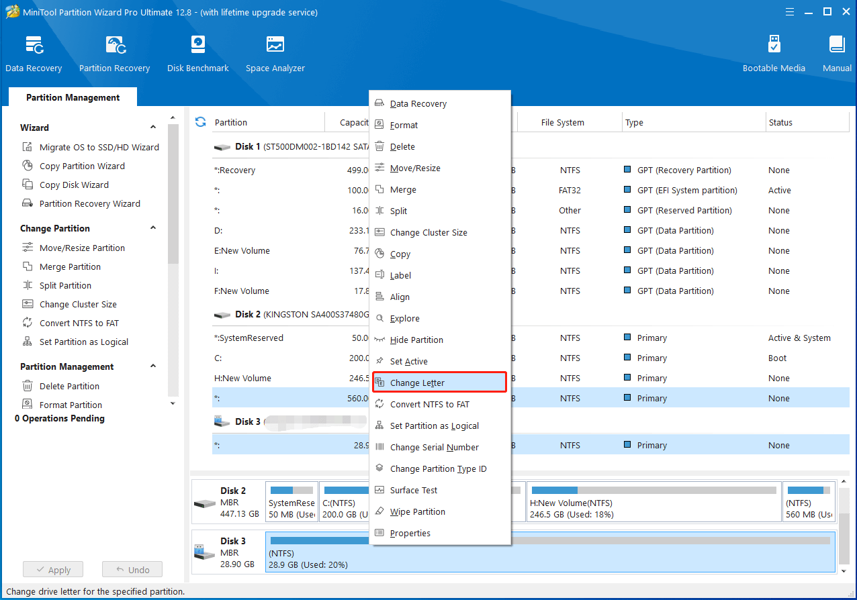This screenshot has height=600, width=857.
Task: Select Format Partition in sidebar
Action: (x=62, y=405)
